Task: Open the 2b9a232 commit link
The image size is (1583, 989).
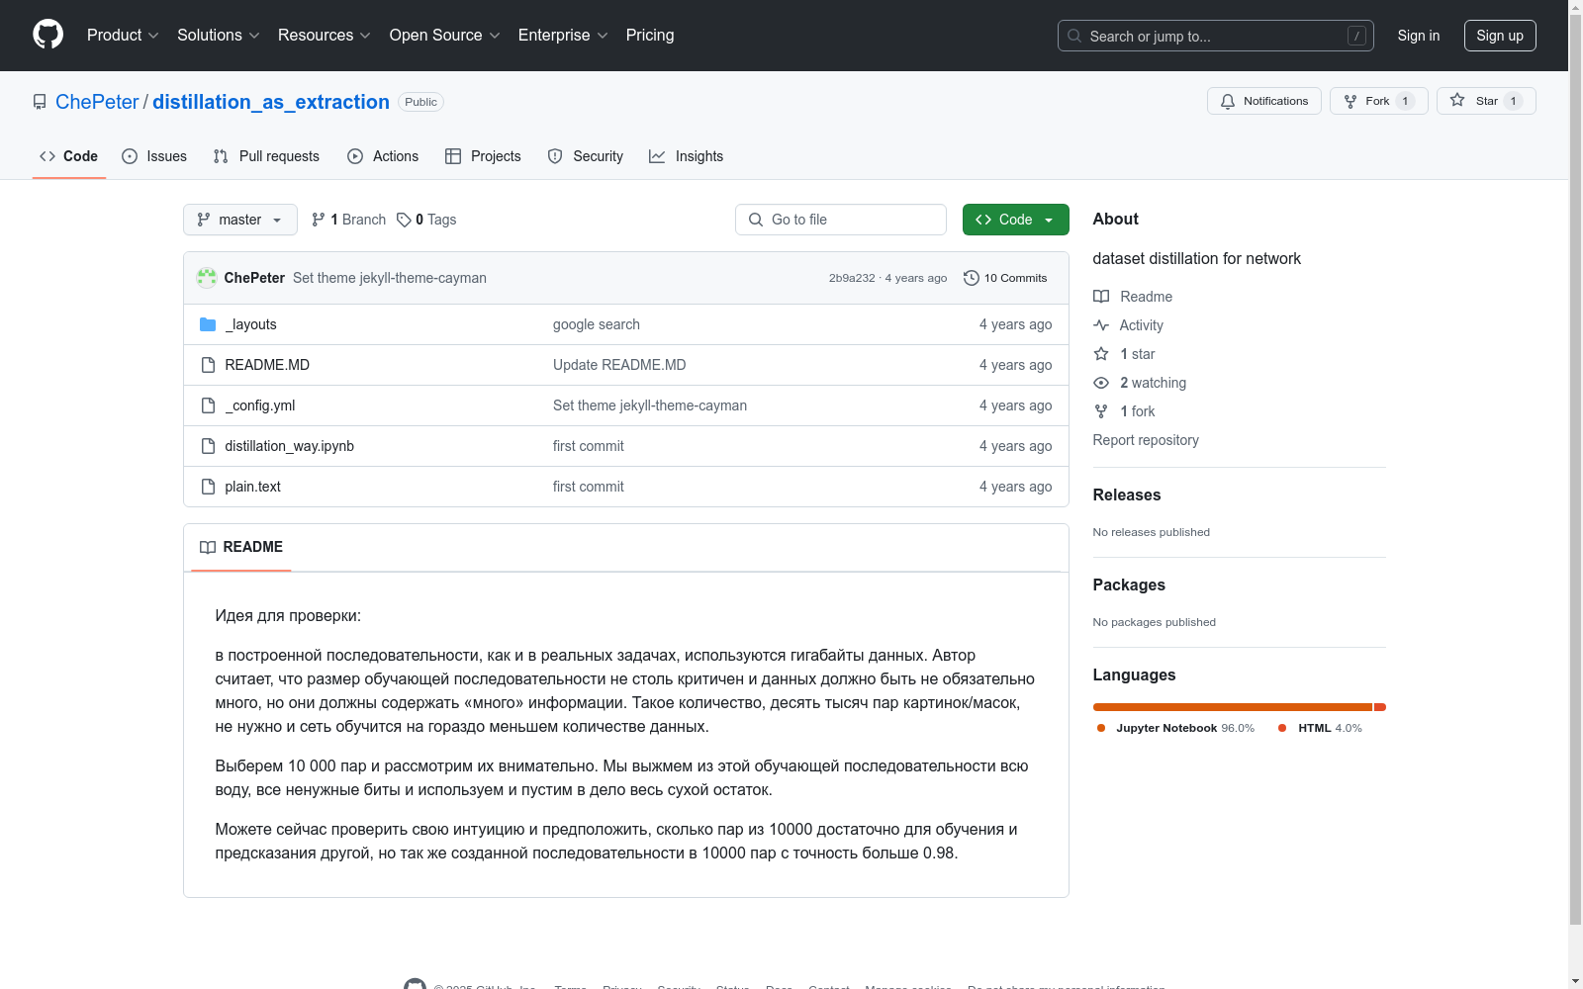Action: click(x=852, y=278)
